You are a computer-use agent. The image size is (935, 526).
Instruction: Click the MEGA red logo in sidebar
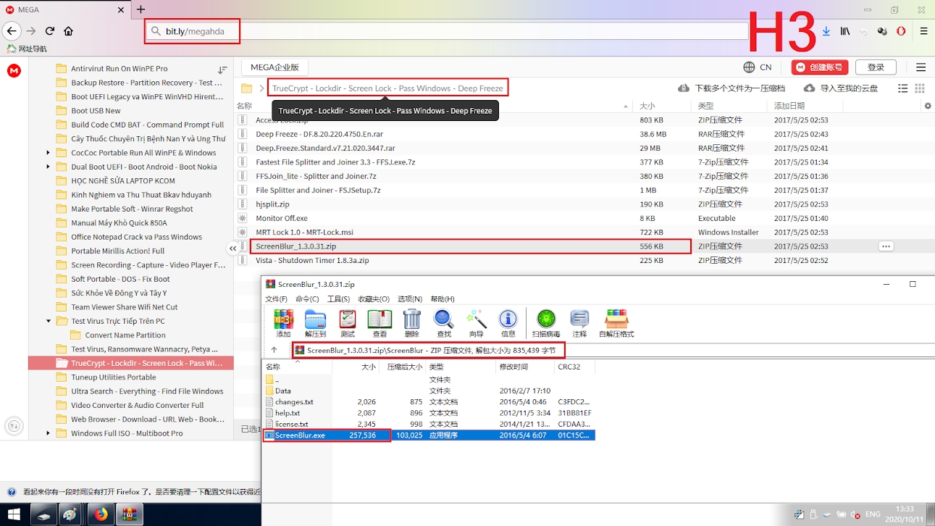pos(14,71)
